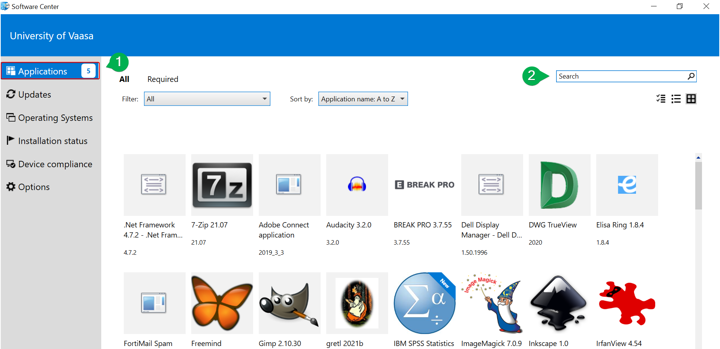Select the DWG TrueView green D icon
This screenshot has width=720, height=349.
pyautogui.click(x=559, y=185)
